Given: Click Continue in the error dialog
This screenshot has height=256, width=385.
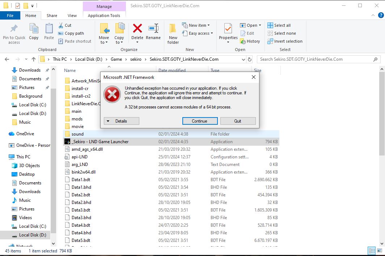Looking at the screenshot, I should [200, 121].
